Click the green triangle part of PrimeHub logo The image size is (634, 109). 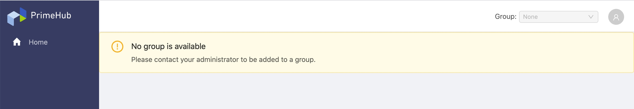pyautogui.click(x=23, y=18)
